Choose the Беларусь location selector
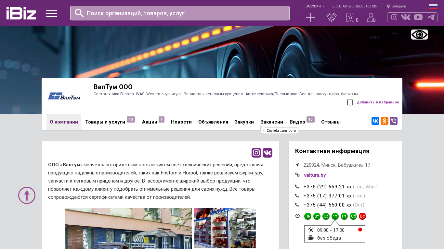The image size is (444, 249). tap(396, 6)
